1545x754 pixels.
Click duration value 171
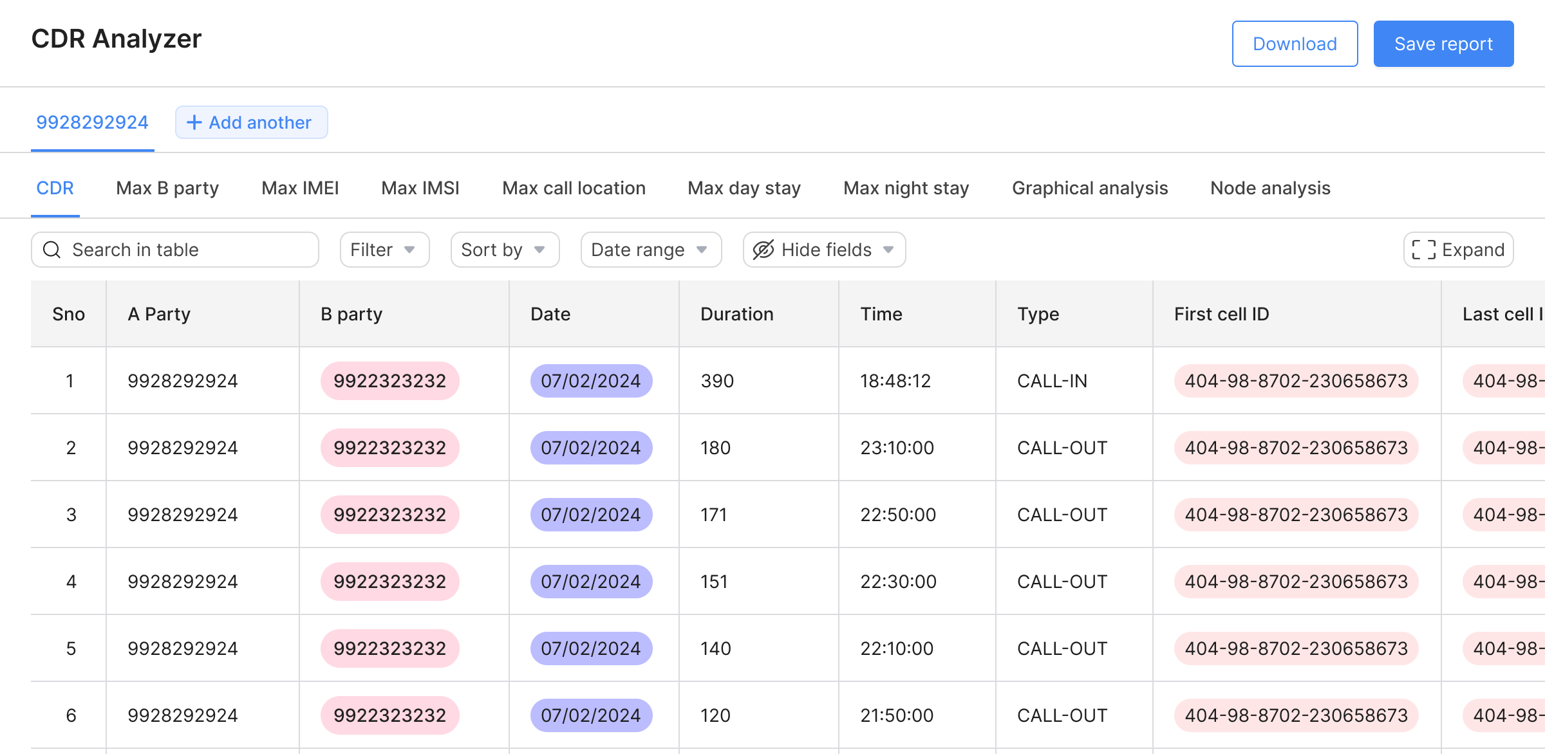[714, 515]
